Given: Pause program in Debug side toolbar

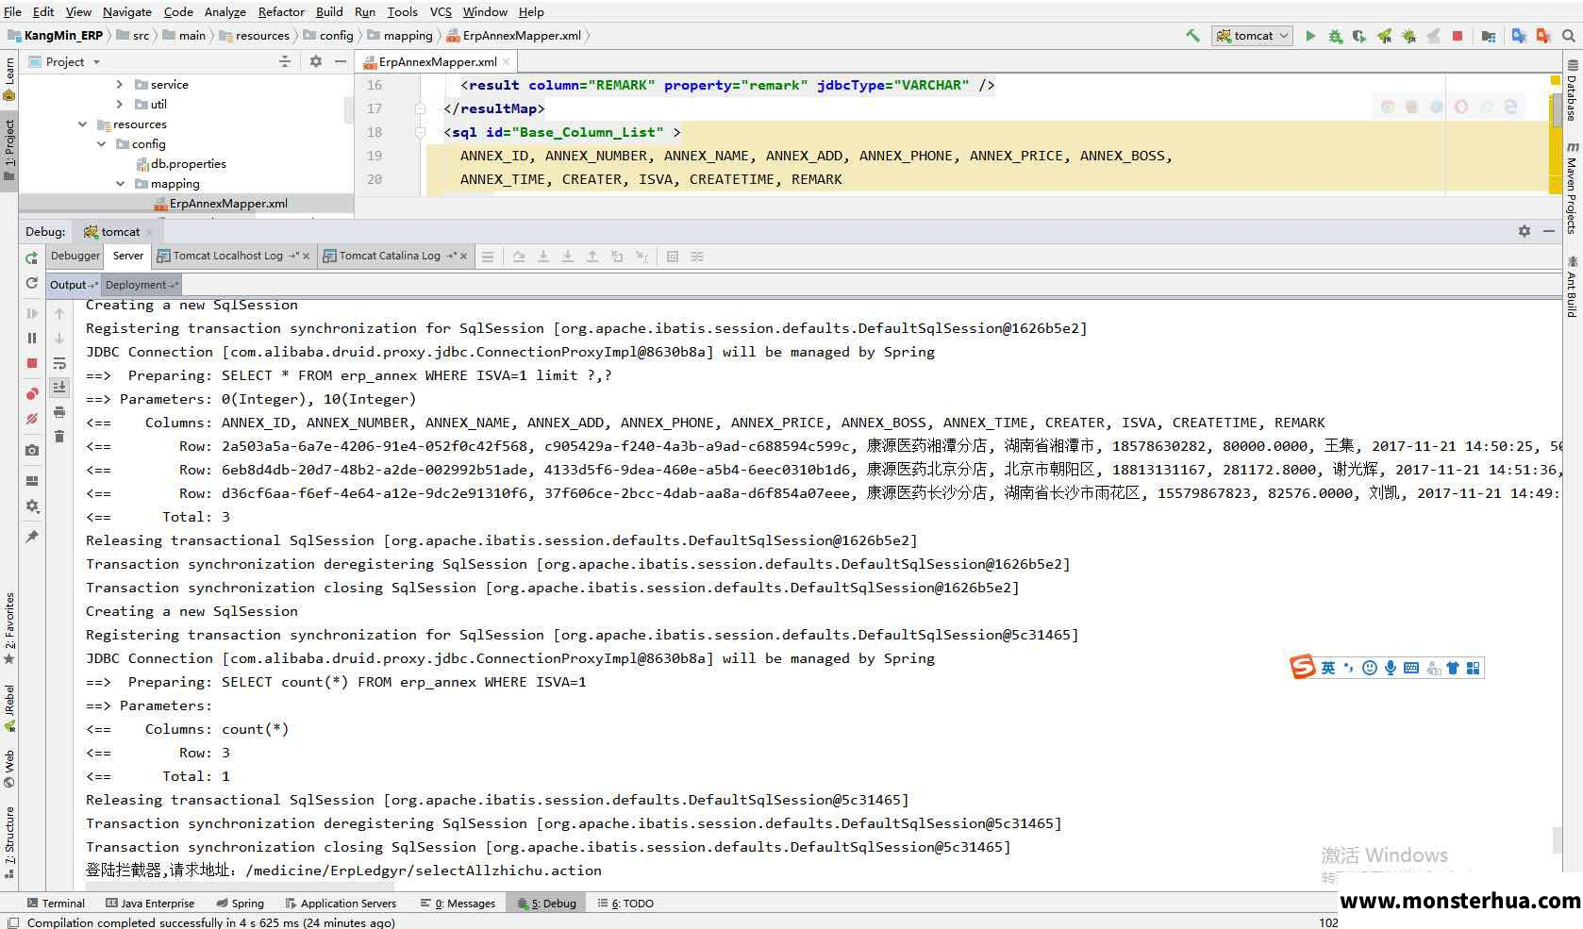Looking at the screenshot, I should pyautogui.click(x=31, y=338).
